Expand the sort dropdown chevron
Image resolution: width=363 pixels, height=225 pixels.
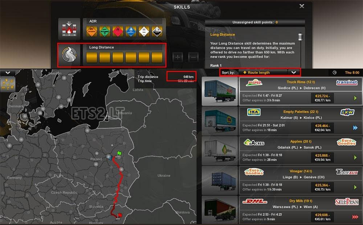click(294, 72)
